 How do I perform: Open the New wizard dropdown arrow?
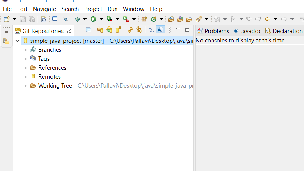[x=14, y=19]
